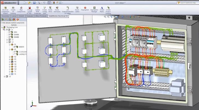
Task: Expand the K2 node in tree
Action: click(9, 57)
